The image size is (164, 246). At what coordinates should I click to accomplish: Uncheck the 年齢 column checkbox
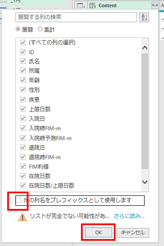point(23,80)
